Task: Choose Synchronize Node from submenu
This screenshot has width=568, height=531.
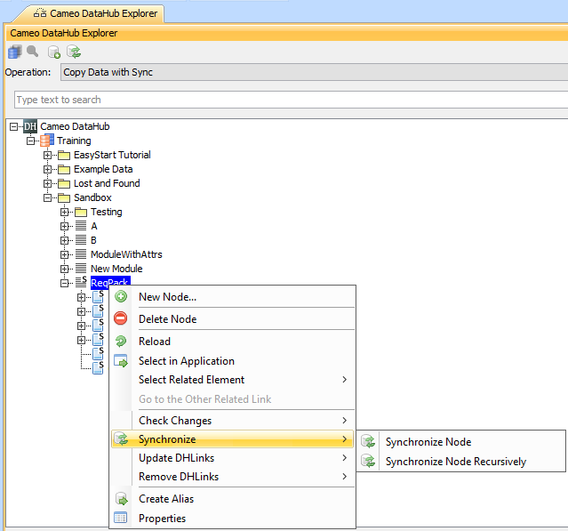Action: pos(428,442)
